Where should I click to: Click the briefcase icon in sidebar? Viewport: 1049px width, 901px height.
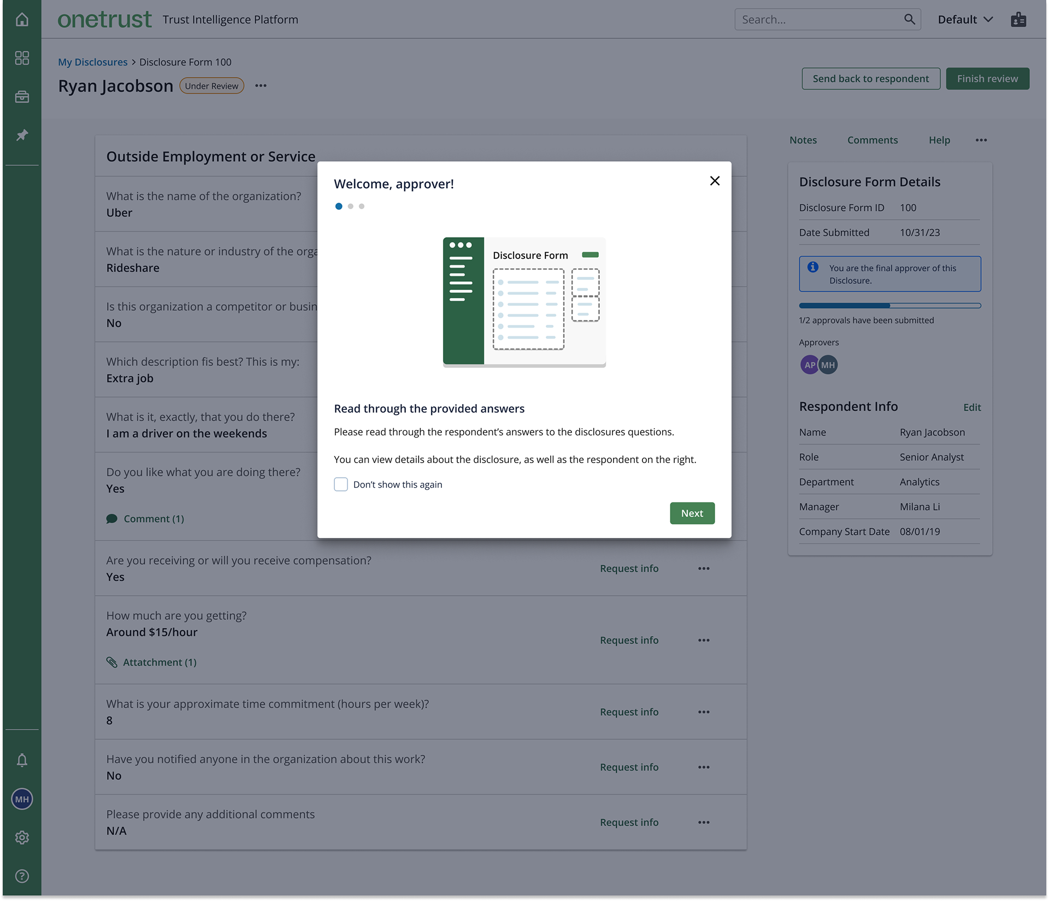click(22, 97)
